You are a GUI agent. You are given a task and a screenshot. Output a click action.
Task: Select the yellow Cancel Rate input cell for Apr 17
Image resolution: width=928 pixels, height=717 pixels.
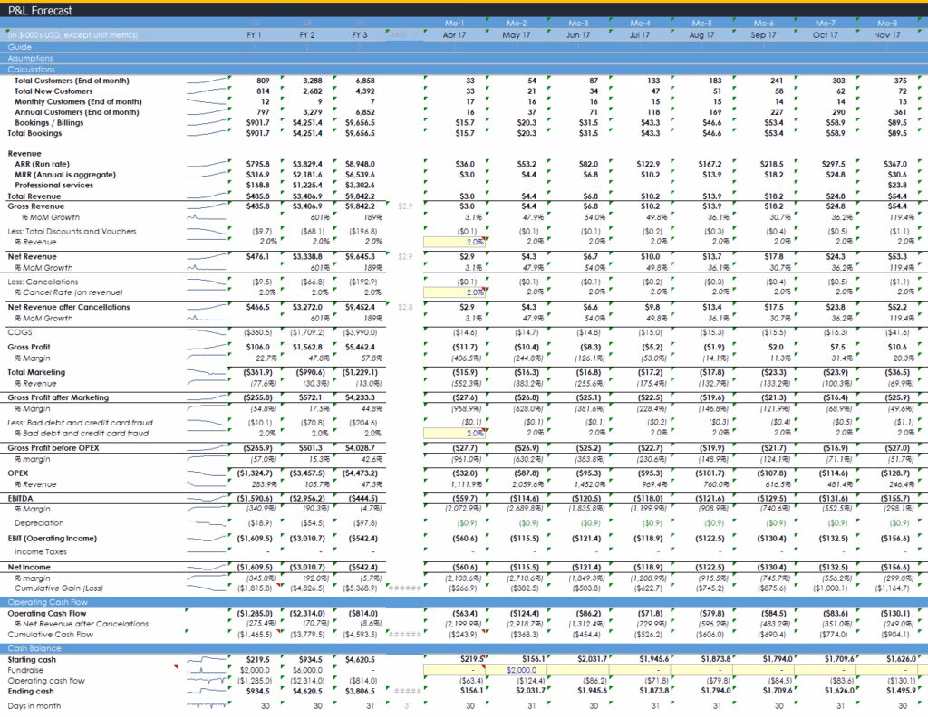coord(455,292)
